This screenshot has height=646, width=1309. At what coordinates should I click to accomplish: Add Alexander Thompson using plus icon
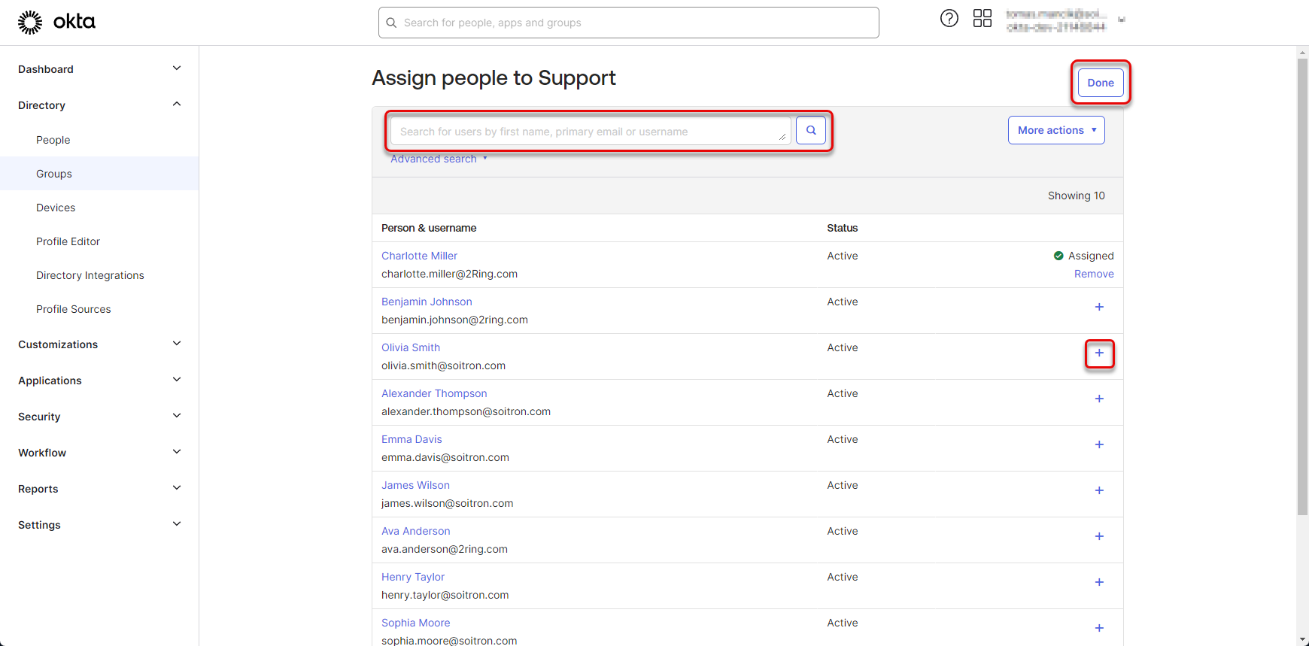(1098, 399)
